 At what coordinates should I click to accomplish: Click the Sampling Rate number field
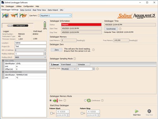(85, 69)
